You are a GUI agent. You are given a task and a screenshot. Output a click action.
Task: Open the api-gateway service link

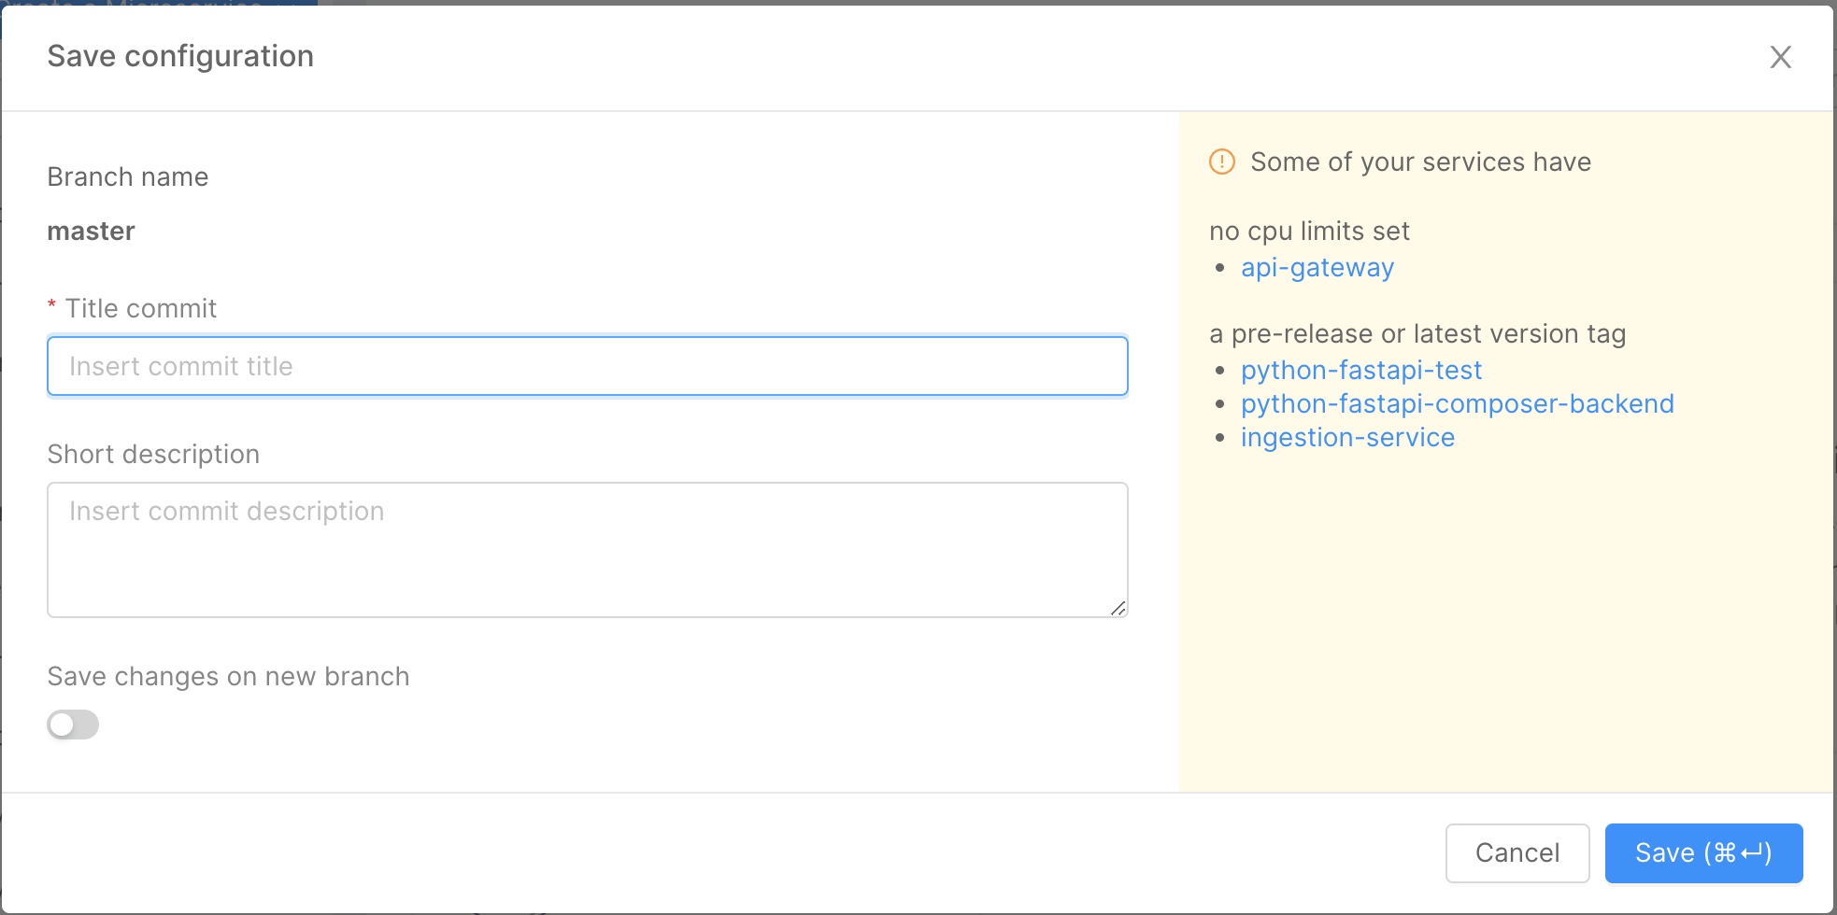pyautogui.click(x=1317, y=268)
